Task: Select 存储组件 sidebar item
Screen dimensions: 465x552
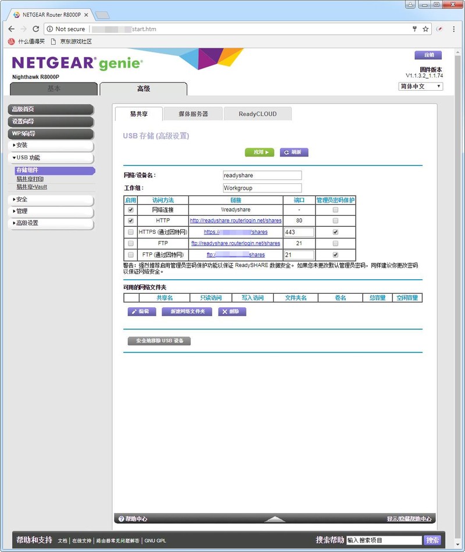Action: [x=55, y=170]
